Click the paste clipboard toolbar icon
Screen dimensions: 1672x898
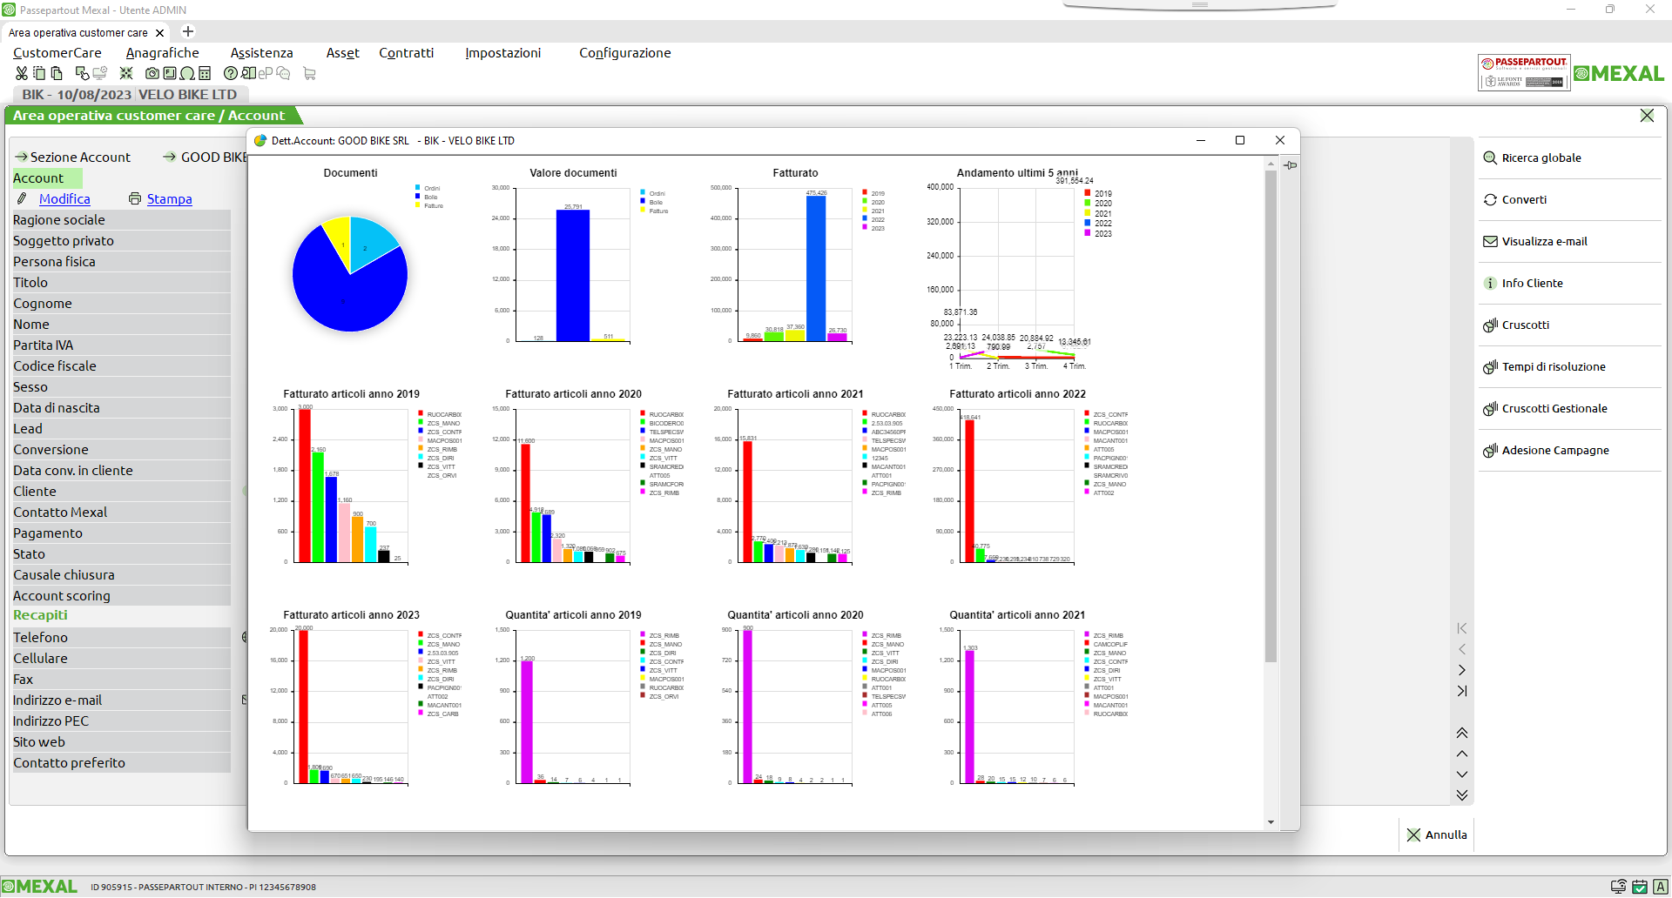click(x=56, y=74)
